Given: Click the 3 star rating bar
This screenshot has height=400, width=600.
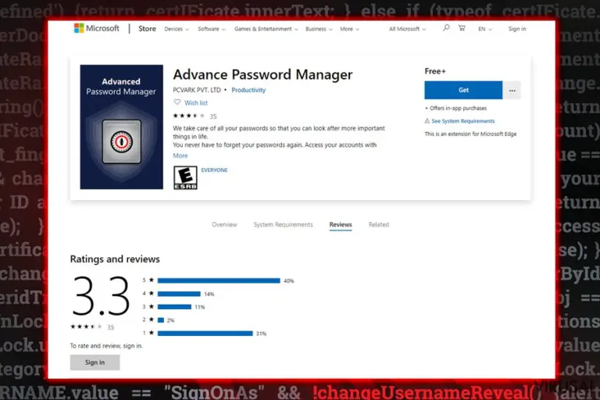Looking at the screenshot, I should [174, 307].
